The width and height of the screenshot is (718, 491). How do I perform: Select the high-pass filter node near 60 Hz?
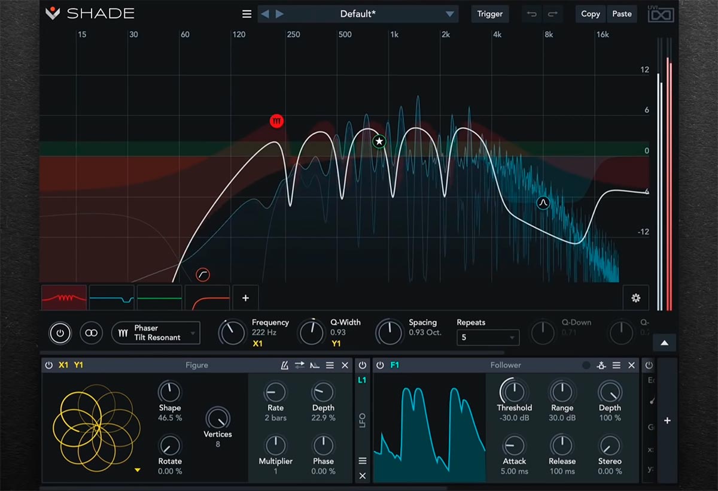tap(203, 275)
